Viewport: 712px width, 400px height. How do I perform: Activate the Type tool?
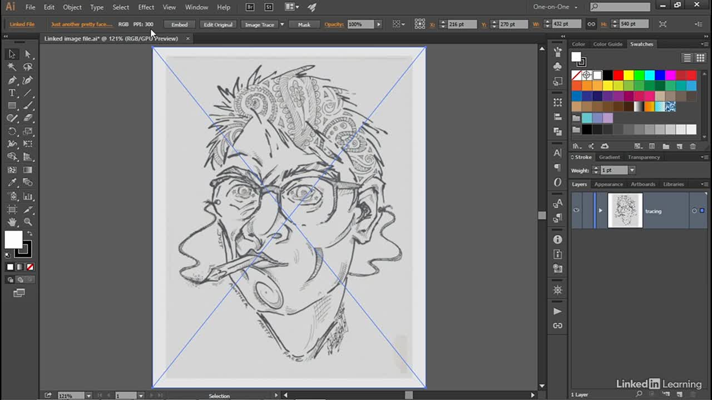[x=12, y=93]
